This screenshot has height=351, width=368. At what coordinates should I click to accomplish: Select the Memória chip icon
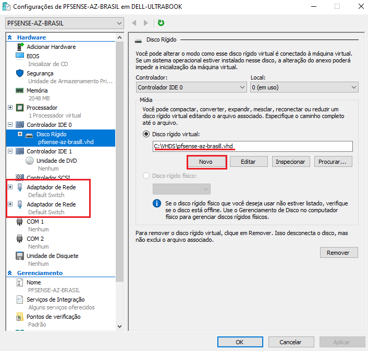pyautogui.click(x=19, y=90)
